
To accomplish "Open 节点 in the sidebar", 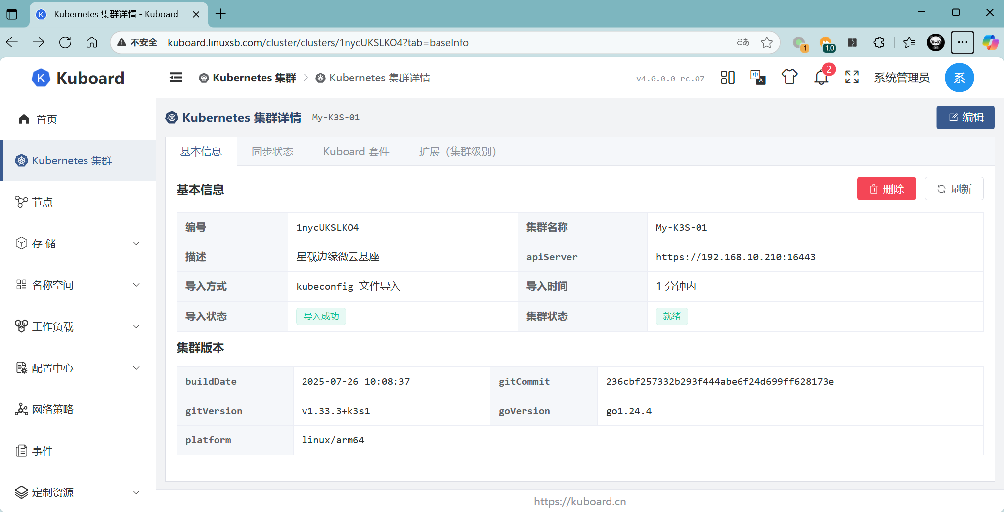I will [43, 202].
